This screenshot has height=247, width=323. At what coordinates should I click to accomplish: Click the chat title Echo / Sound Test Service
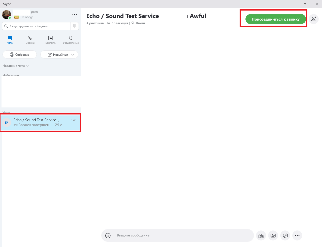(x=122, y=16)
